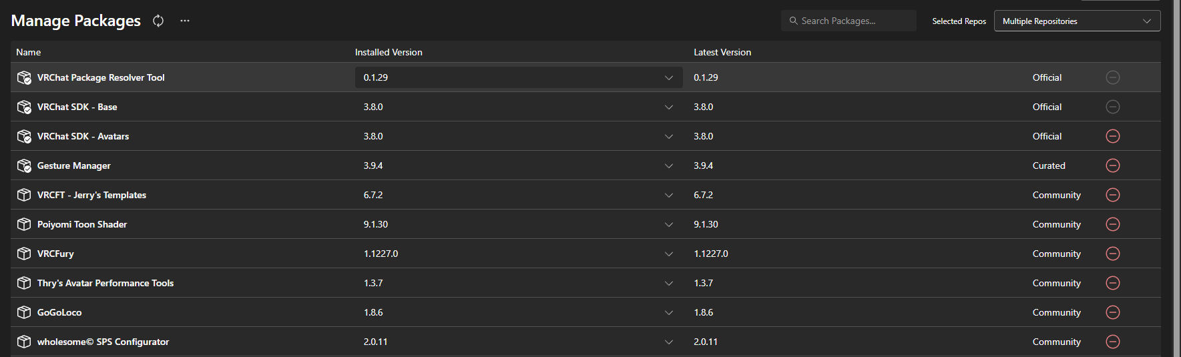This screenshot has width=1181, height=357.
Task: Open version dropdown for GoGoLoco
Action: (519, 312)
